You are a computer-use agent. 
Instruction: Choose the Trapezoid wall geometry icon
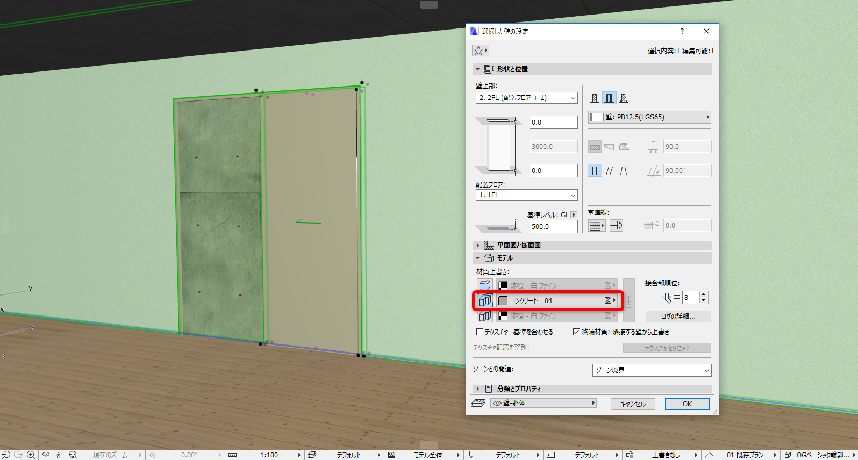(x=609, y=147)
